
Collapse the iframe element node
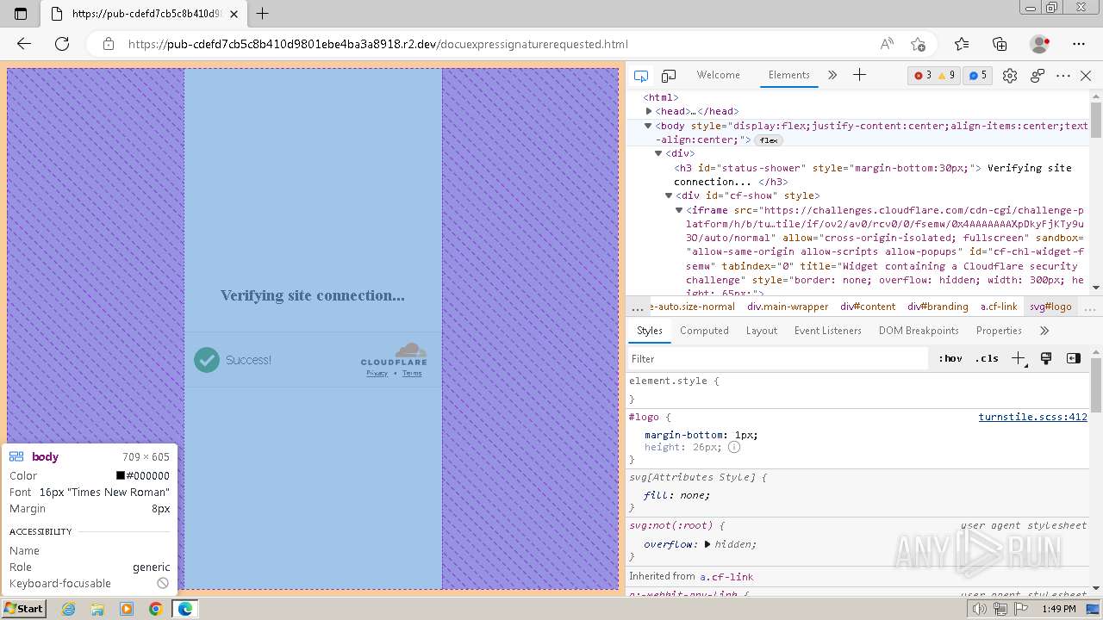tap(679, 210)
